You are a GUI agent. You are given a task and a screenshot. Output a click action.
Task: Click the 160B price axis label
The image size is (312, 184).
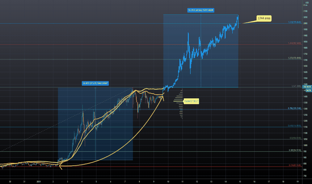pyautogui.click(x=305, y=72)
